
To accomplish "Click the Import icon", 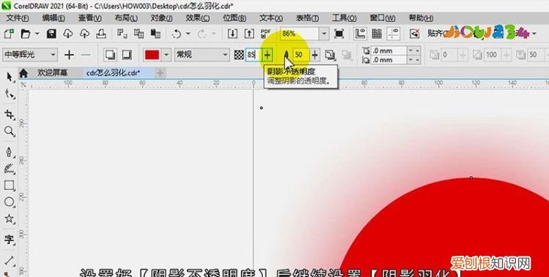I will pyautogui.click(x=233, y=34).
